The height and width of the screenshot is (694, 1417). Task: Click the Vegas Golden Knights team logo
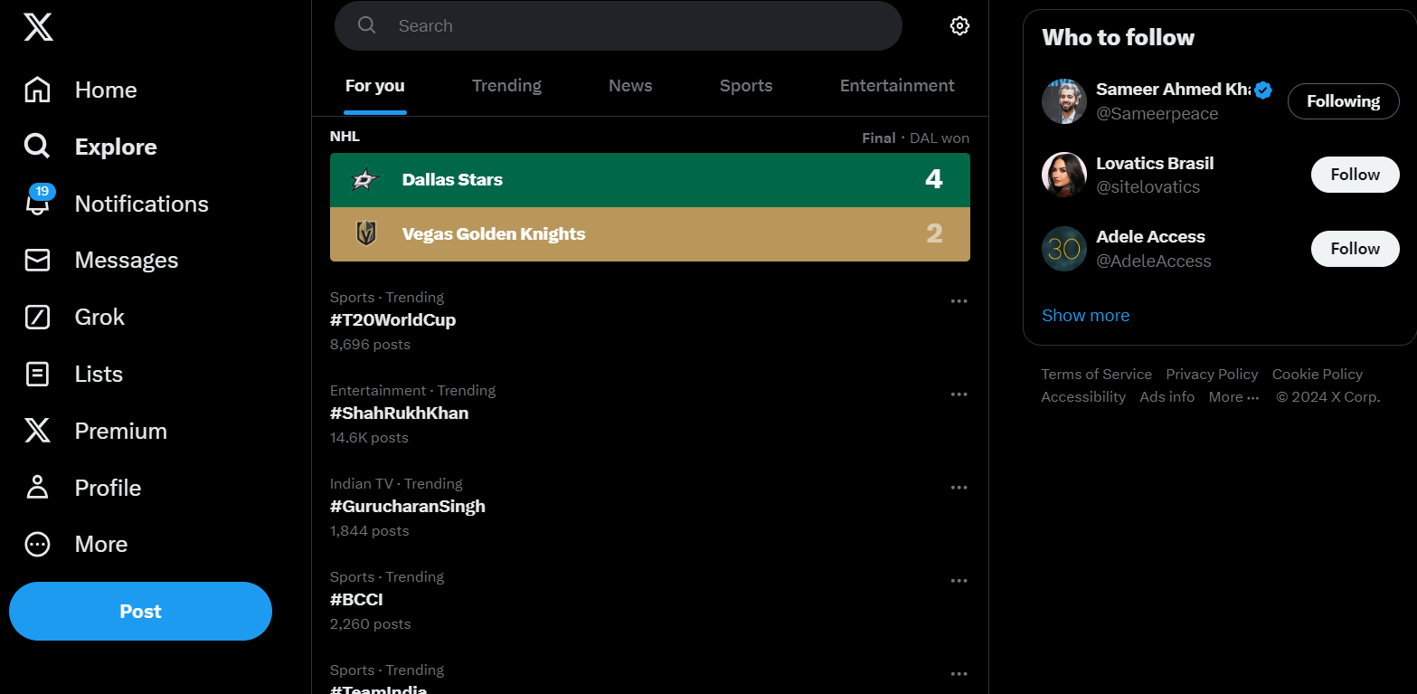(x=365, y=233)
